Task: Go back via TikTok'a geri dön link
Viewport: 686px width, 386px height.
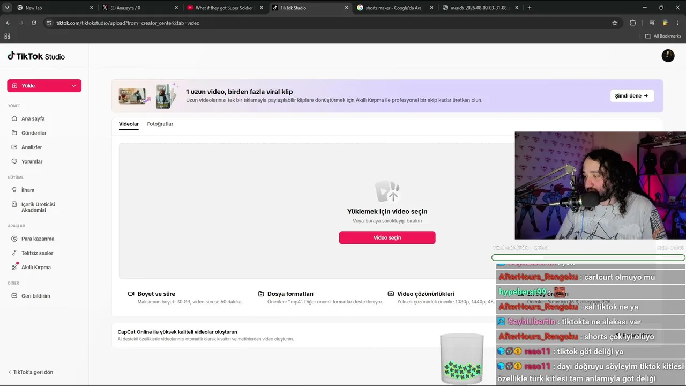Action: pos(31,372)
